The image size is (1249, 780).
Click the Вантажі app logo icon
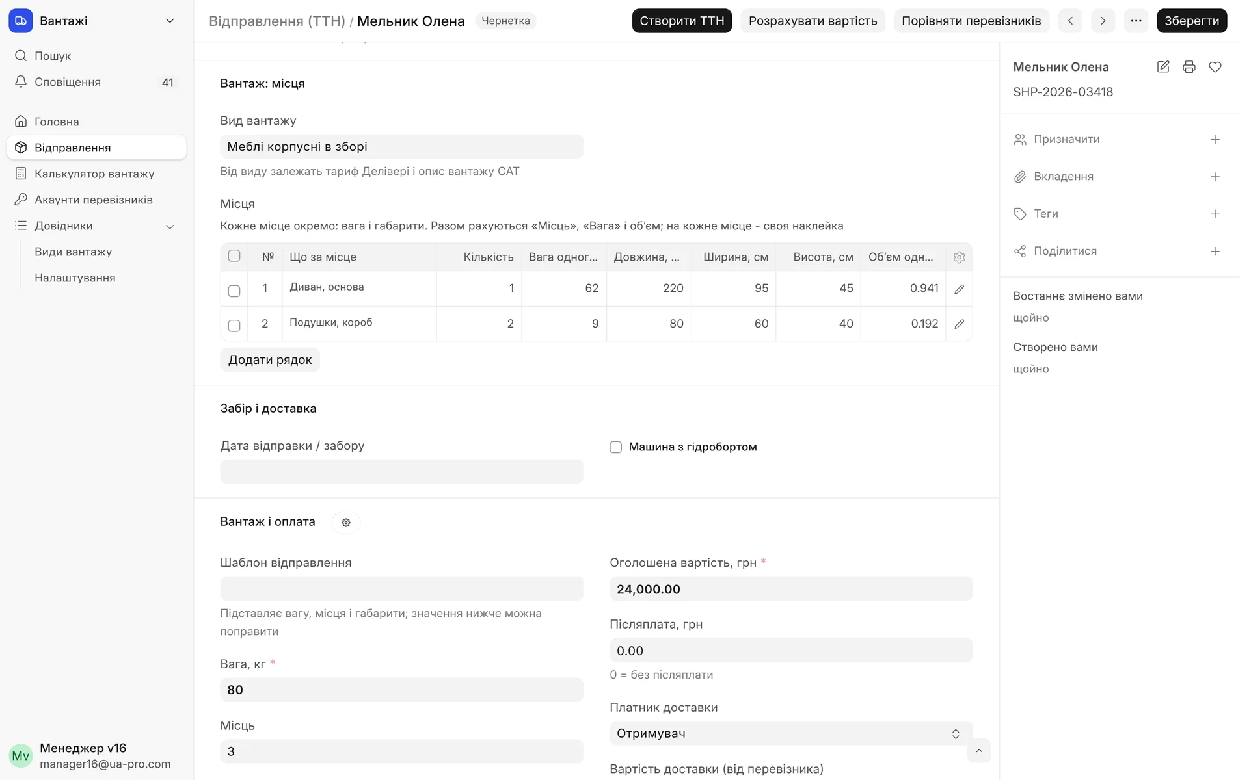[x=21, y=21]
